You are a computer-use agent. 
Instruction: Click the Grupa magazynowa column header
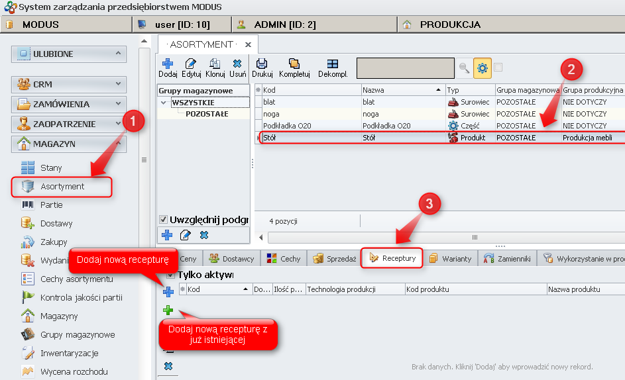point(528,90)
